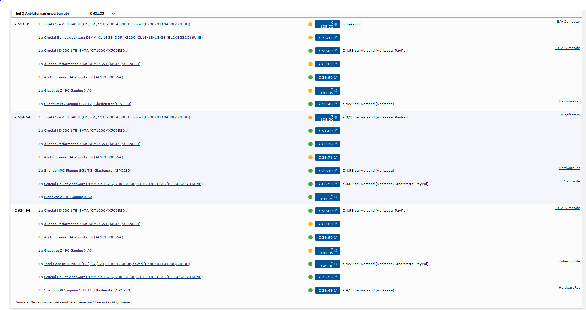Open the € 143,90 Intel Core price button
The width and height of the screenshot is (586, 310).
click(327, 264)
